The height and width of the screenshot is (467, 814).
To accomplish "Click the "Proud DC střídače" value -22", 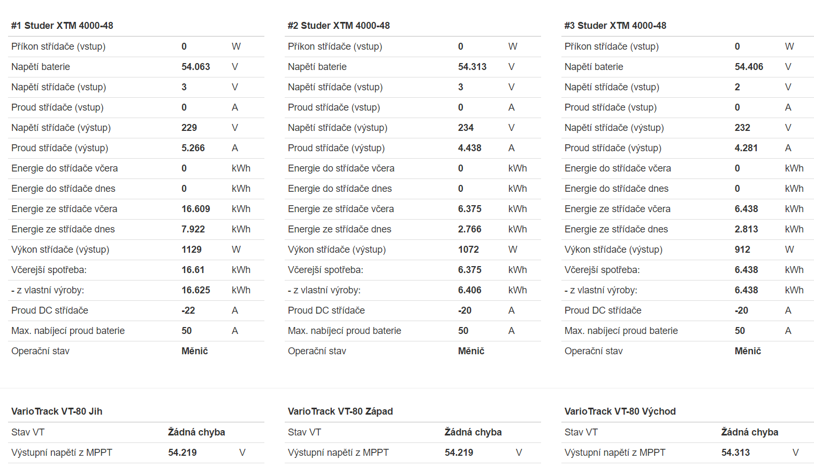I will [188, 310].
